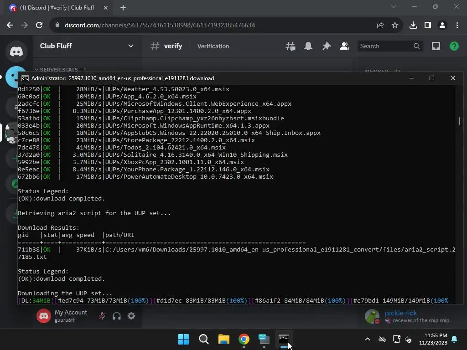Toggle Chrome side panel icon

tap(428, 26)
